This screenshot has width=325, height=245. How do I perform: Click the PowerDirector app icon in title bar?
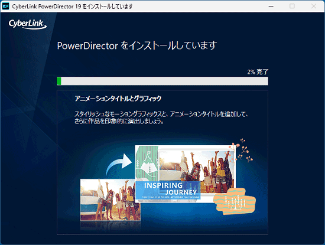tap(5, 6)
